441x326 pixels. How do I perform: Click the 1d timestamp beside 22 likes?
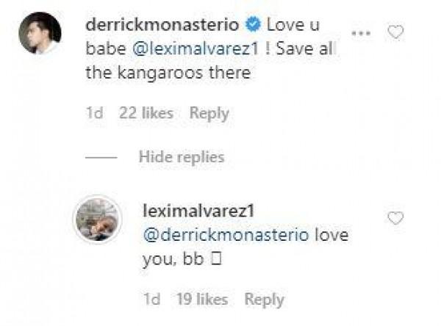click(x=95, y=113)
